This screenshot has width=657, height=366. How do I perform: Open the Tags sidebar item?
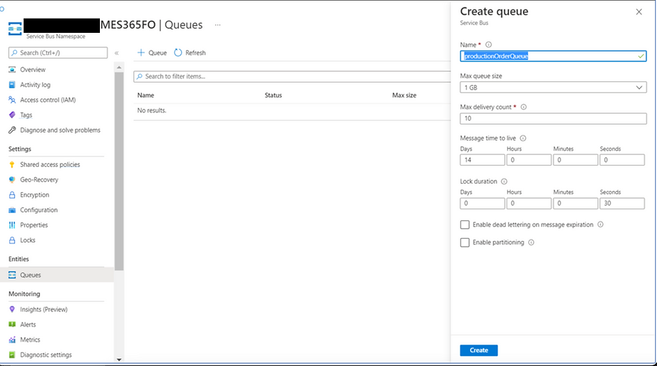[26, 115]
